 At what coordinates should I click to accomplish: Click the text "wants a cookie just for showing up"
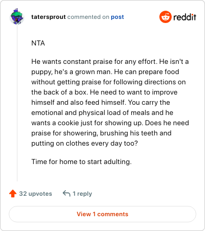[87, 123]
